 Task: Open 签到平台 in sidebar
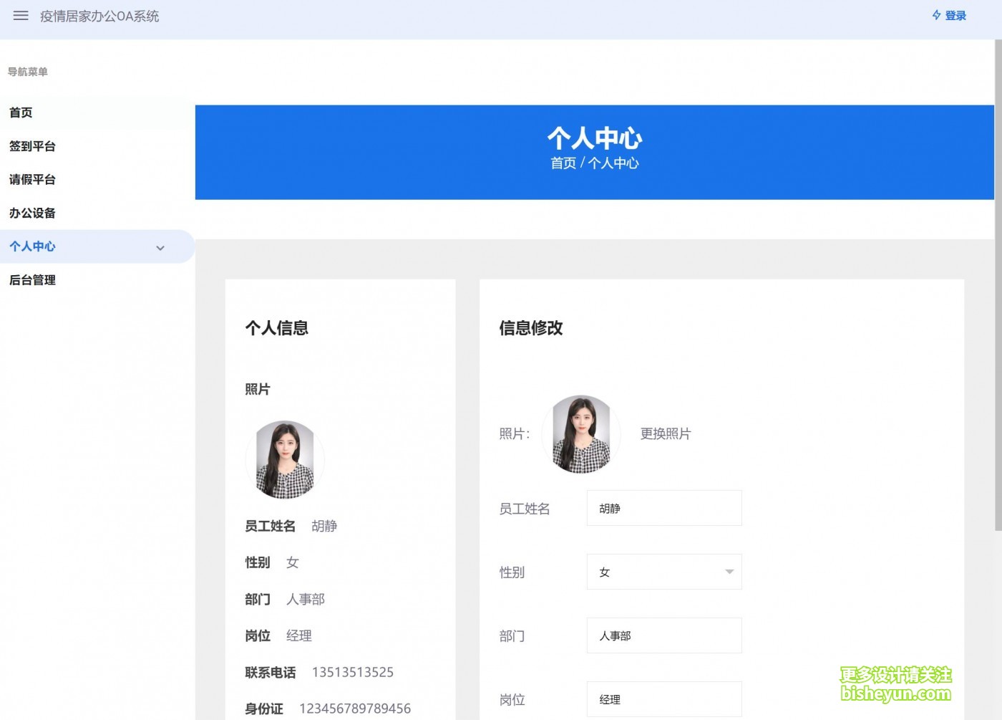pyautogui.click(x=97, y=146)
